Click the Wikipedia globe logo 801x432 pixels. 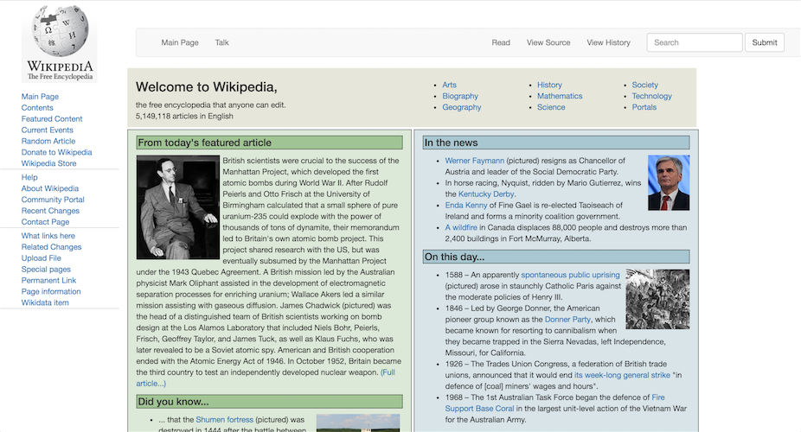tap(60, 43)
